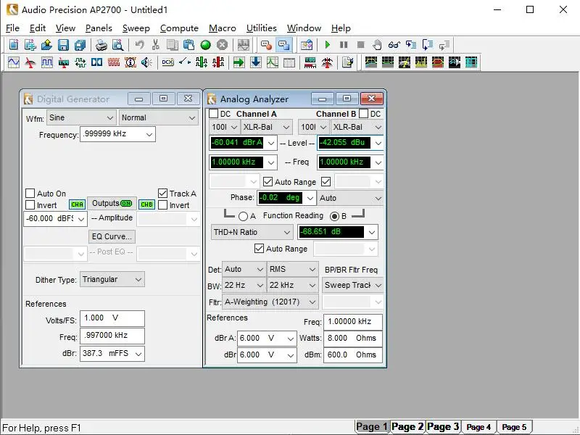Open the Panels menu
This screenshot has width=580, height=435.
99,28
